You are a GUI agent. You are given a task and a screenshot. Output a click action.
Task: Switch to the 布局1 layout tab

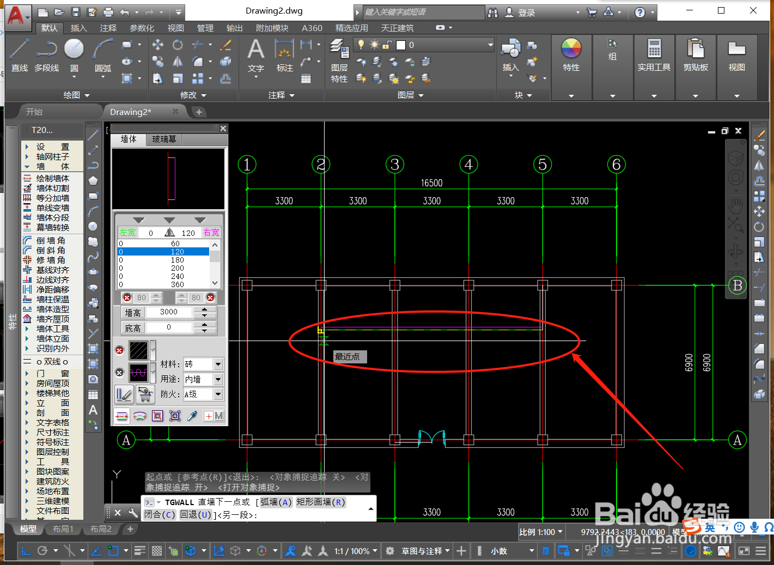tap(63, 528)
